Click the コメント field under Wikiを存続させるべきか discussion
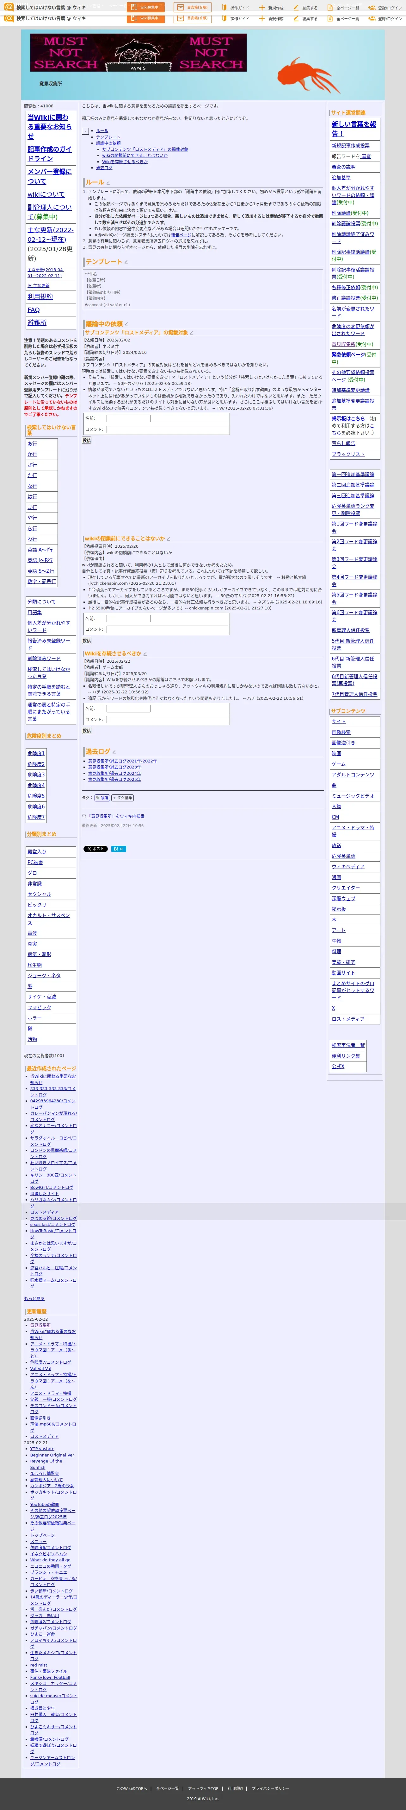Screen dimensions: 406x1810 pyautogui.click(x=167, y=719)
